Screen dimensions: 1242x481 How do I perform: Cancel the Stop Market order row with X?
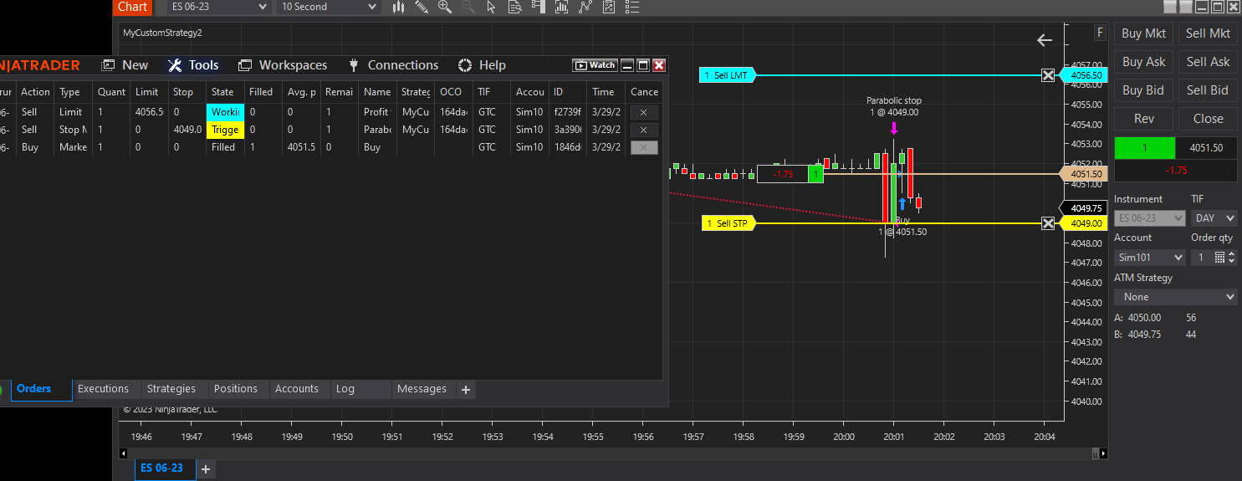tap(643, 130)
